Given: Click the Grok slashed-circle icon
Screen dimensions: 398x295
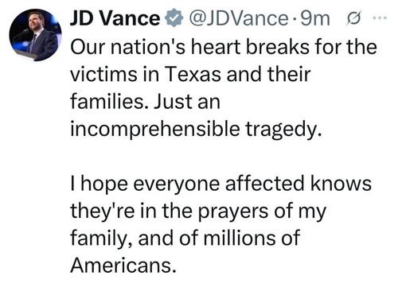Looking at the screenshot, I should coord(353,19).
